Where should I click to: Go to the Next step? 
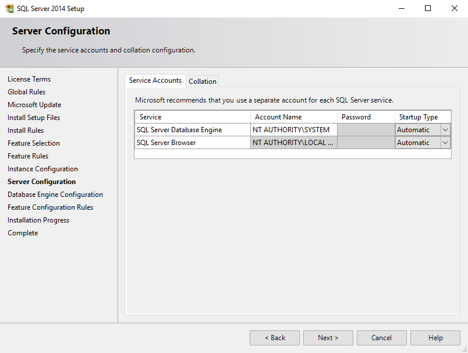point(328,338)
